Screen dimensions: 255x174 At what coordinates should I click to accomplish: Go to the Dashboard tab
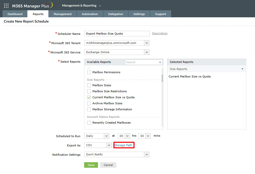pos(15,14)
